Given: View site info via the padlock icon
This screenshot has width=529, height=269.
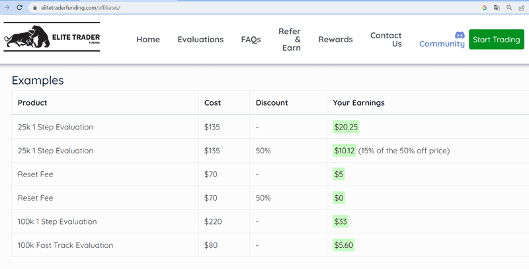Looking at the screenshot, I should pyautogui.click(x=35, y=8).
